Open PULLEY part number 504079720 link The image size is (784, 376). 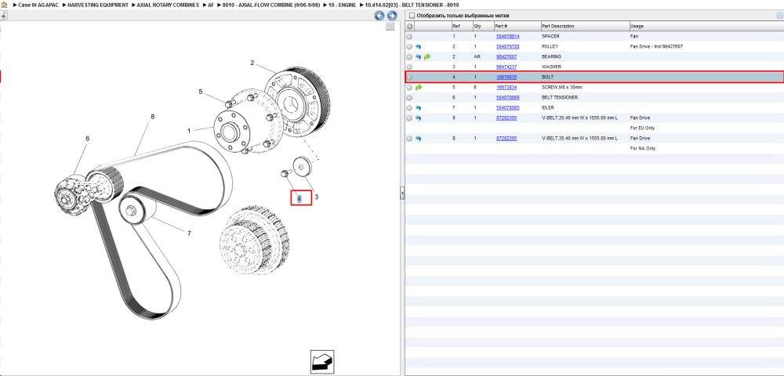point(507,46)
